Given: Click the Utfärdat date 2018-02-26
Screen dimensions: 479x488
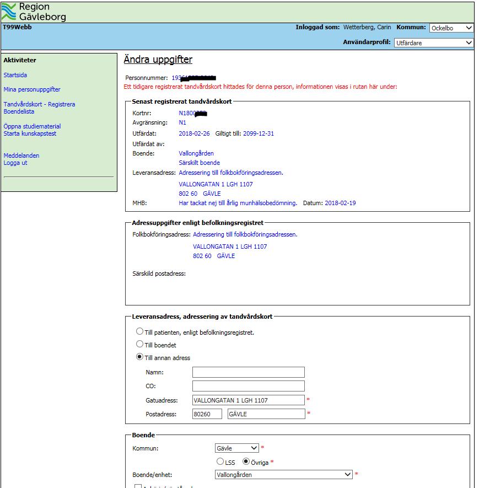Looking at the screenshot, I should [194, 133].
